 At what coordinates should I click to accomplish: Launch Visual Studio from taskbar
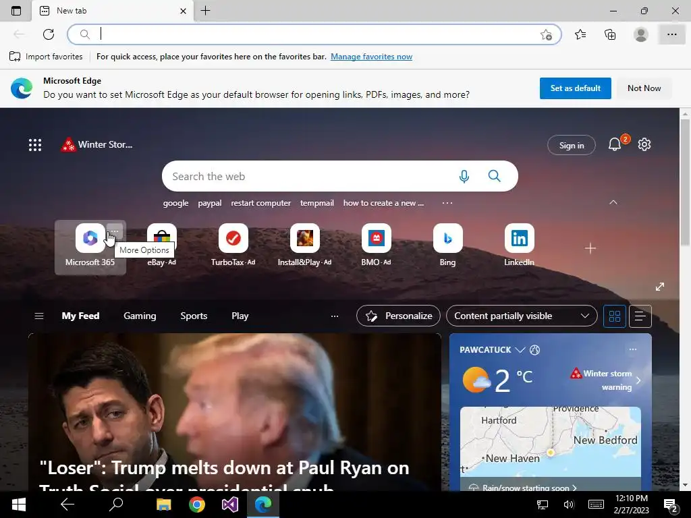pos(229,505)
